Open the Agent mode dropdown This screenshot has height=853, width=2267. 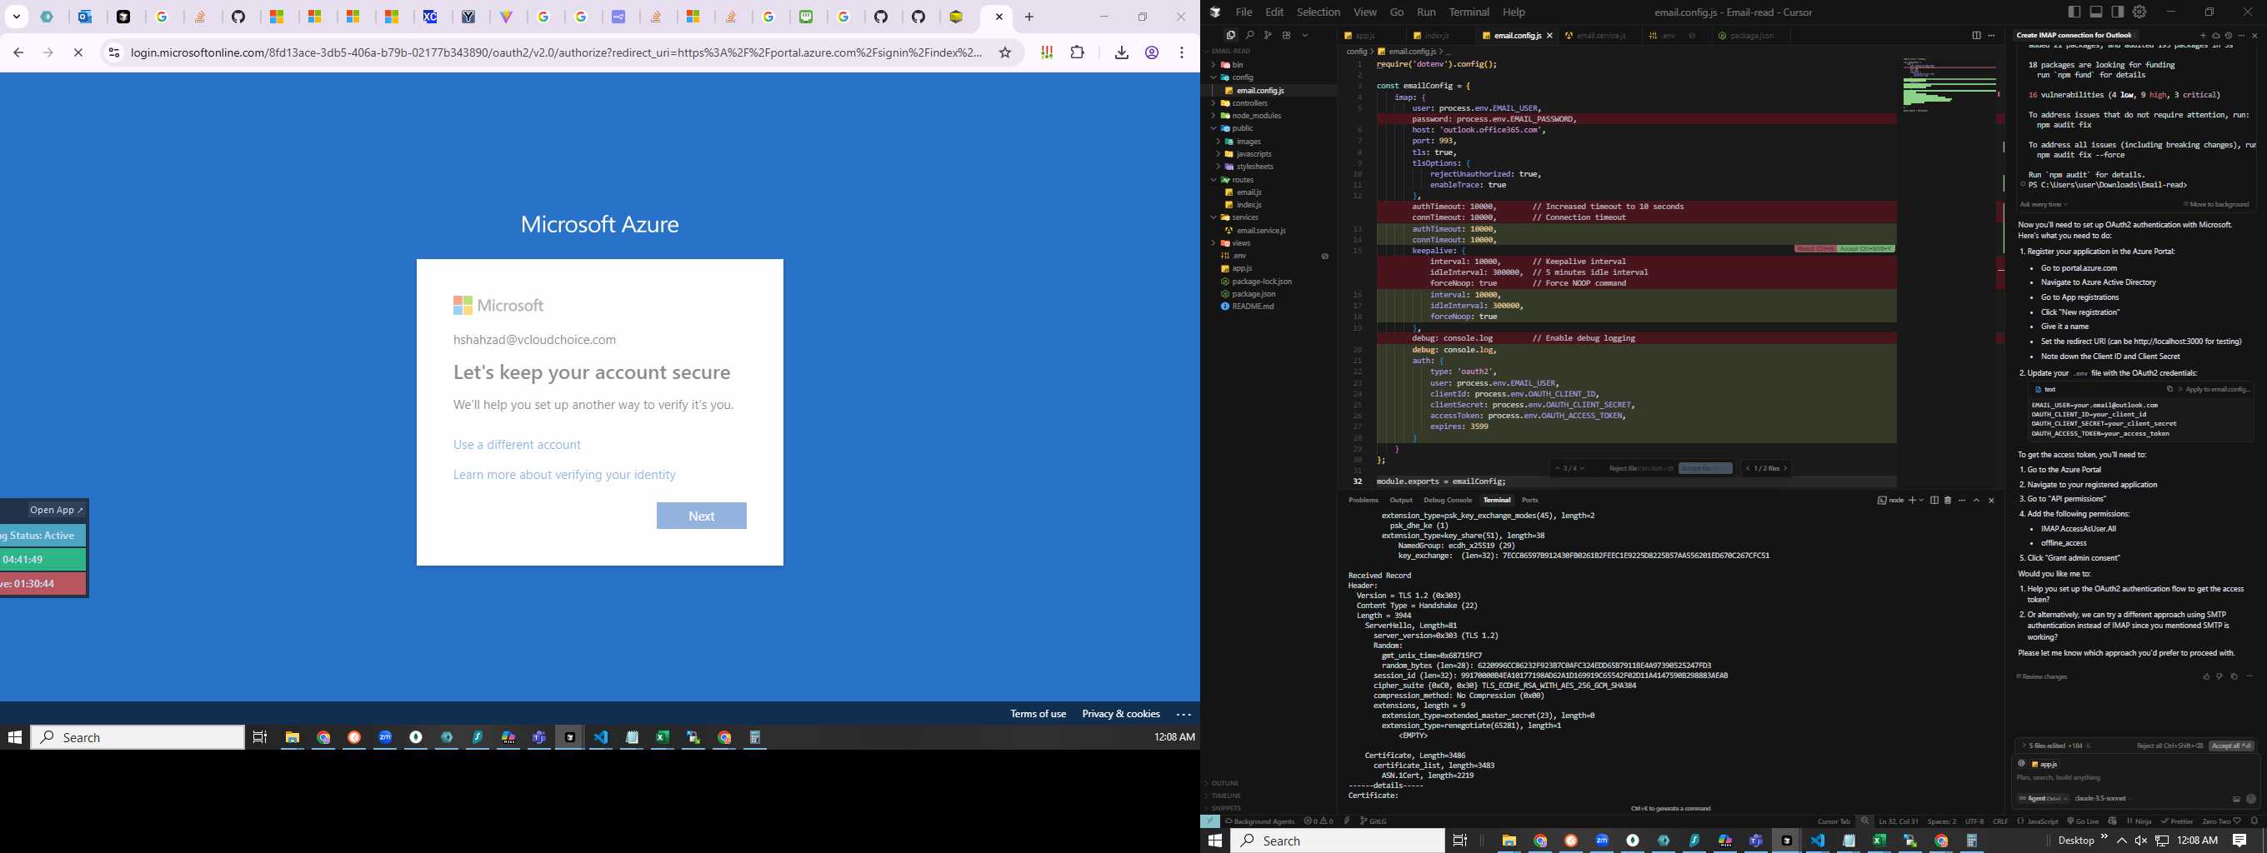[2044, 799]
